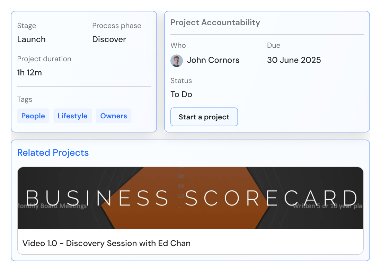Click the Stage label
This screenshot has width=381, height=272.
[26, 26]
